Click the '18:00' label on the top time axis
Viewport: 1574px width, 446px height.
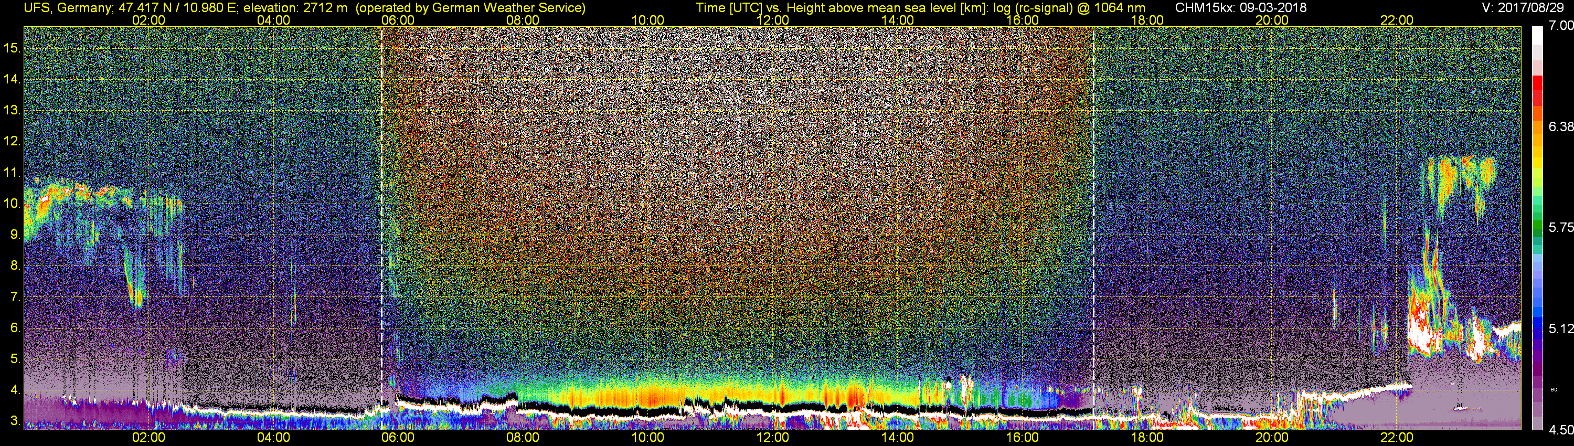[x=1147, y=20]
